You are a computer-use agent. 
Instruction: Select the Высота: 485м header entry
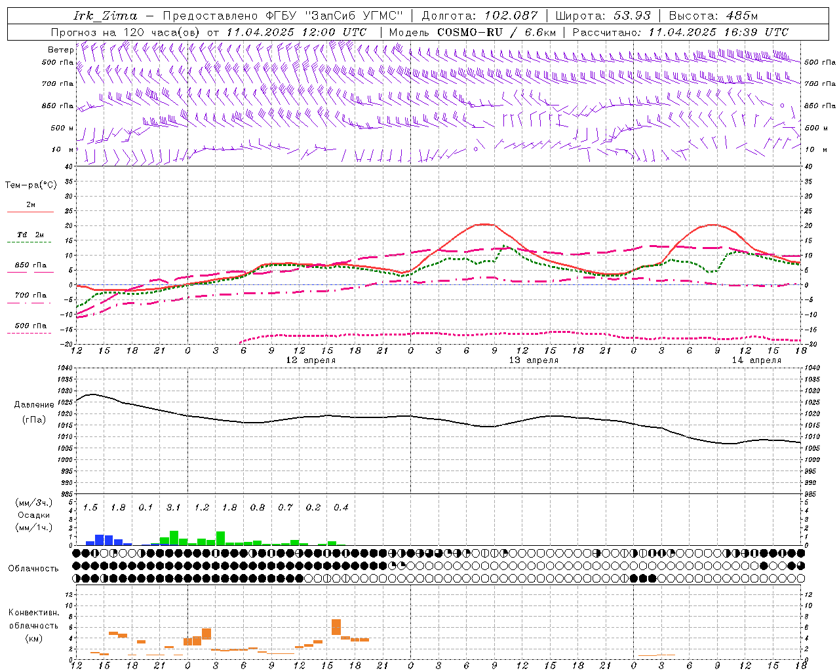click(712, 16)
